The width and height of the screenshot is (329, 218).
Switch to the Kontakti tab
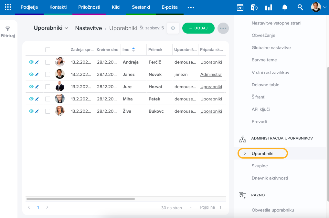tap(58, 7)
